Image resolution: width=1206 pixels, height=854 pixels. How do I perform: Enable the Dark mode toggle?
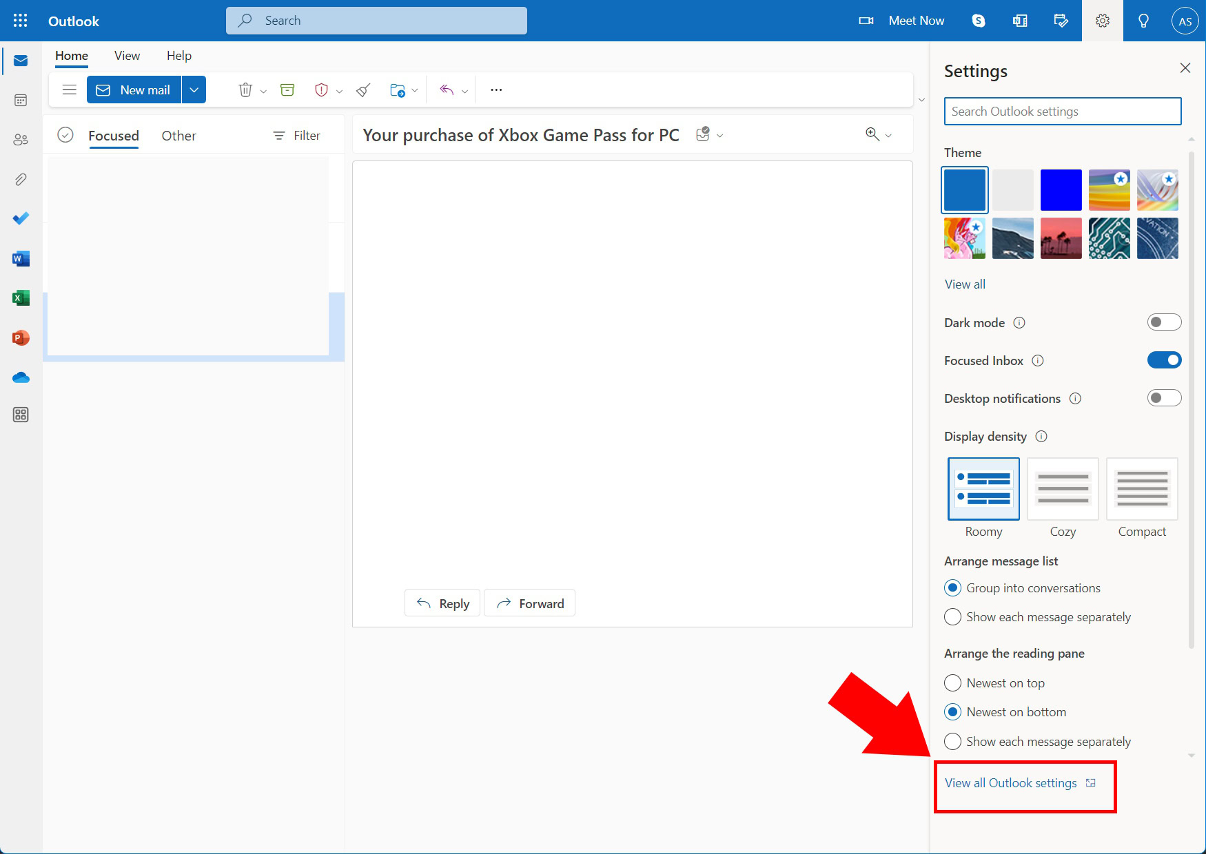pyautogui.click(x=1163, y=322)
